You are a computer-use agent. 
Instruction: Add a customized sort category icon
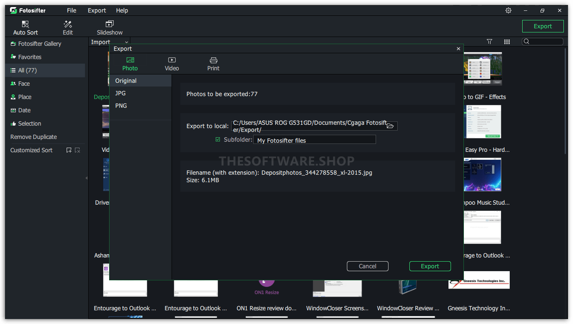(x=69, y=150)
